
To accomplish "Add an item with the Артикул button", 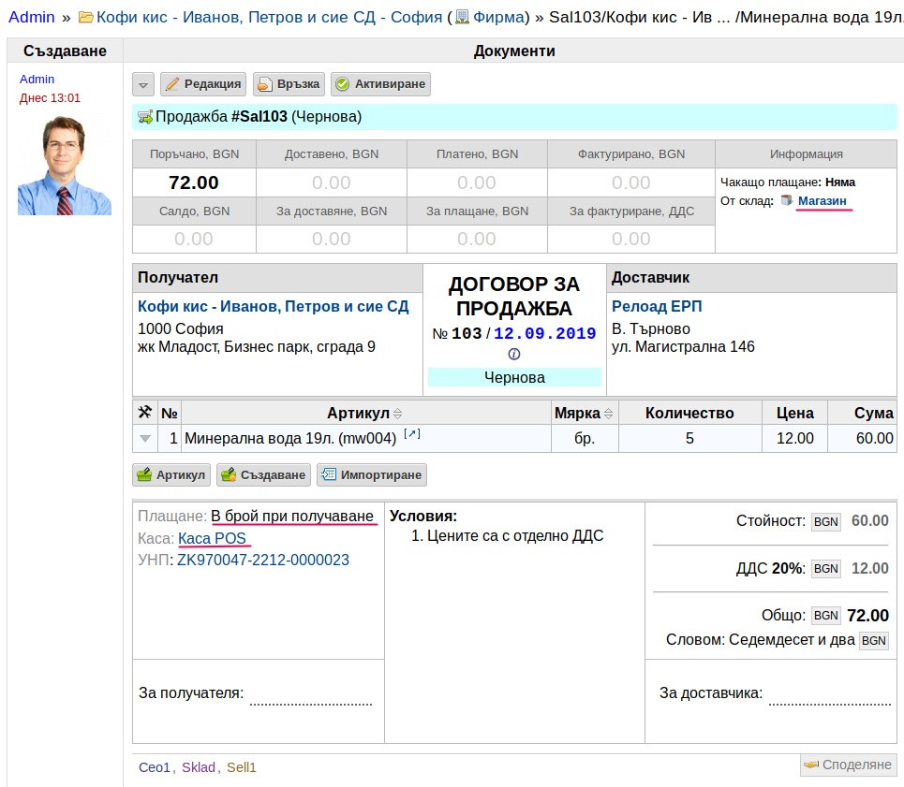I will [x=171, y=475].
